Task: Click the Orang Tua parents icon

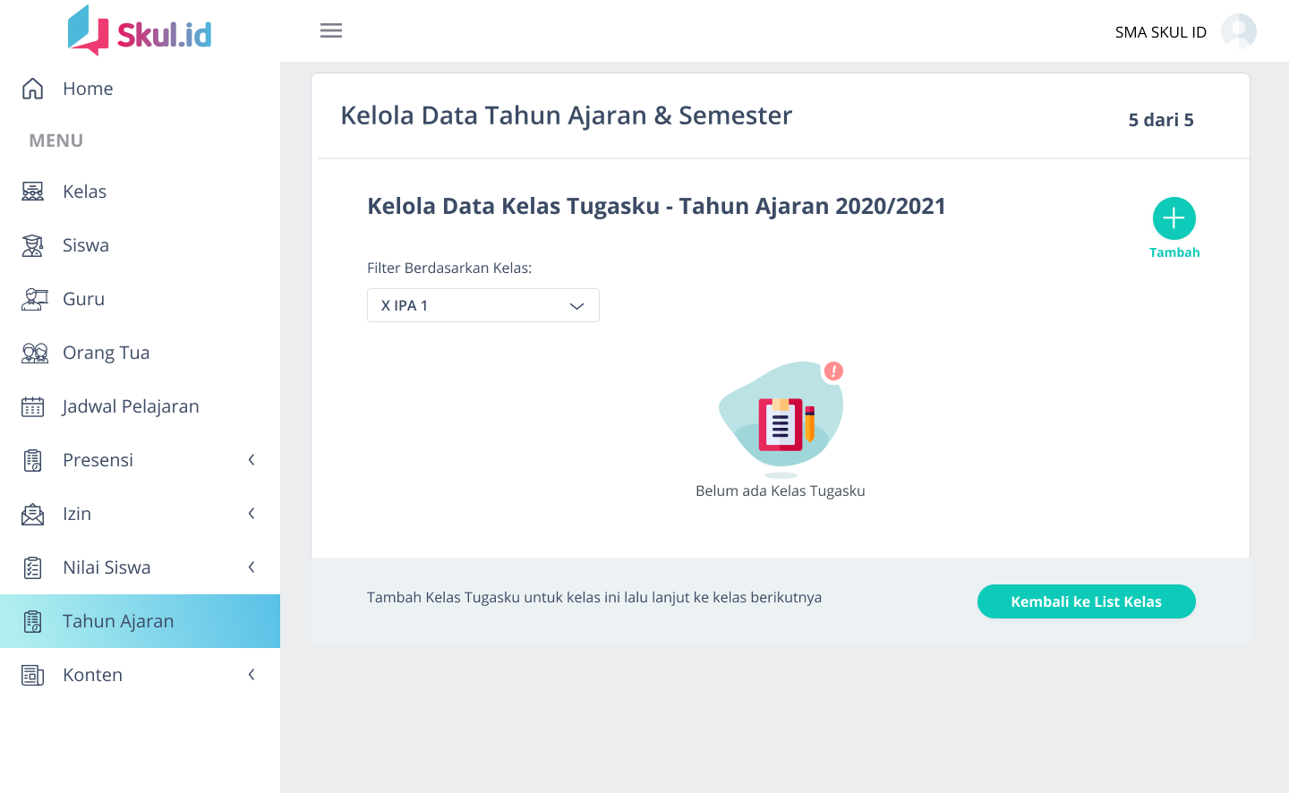Action: pos(34,353)
